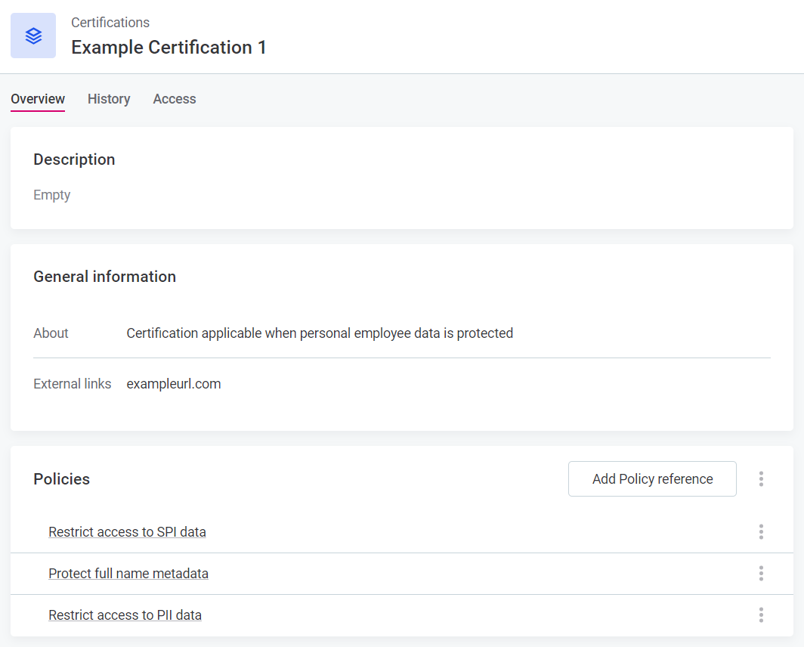Click the Empty placeholder under Description
The height and width of the screenshot is (647, 804).
51,194
